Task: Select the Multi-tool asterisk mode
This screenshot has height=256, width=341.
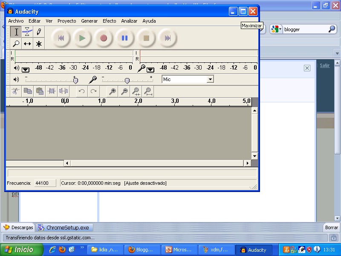Action: (x=39, y=44)
